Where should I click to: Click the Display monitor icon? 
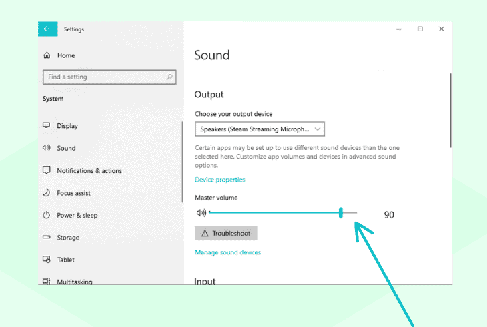(46, 125)
